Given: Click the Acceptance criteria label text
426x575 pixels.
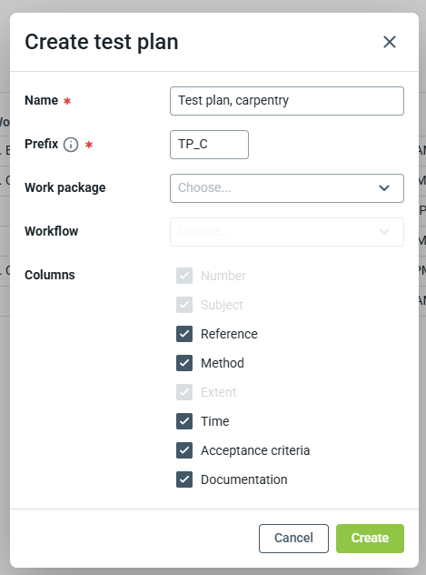Looking at the screenshot, I should (x=255, y=450).
